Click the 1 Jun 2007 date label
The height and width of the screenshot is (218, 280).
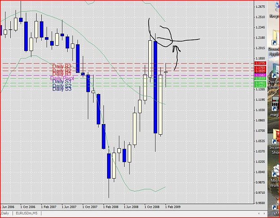tap(69, 207)
